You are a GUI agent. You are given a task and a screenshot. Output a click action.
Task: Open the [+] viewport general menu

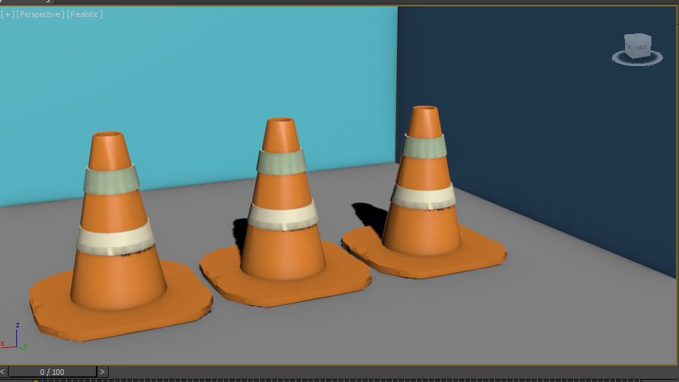point(8,14)
